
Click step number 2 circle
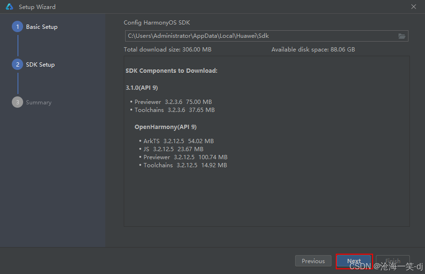(x=17, y=64)
